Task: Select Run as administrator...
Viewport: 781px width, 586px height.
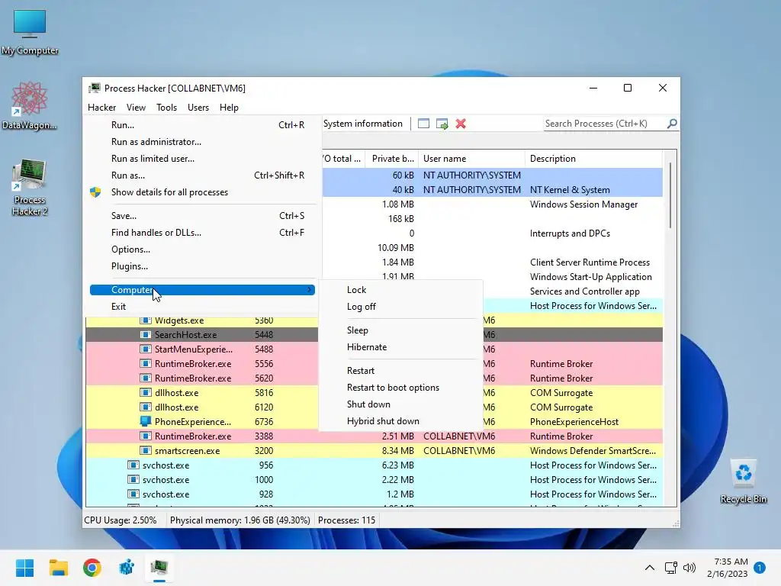Action: click(202, 142)
